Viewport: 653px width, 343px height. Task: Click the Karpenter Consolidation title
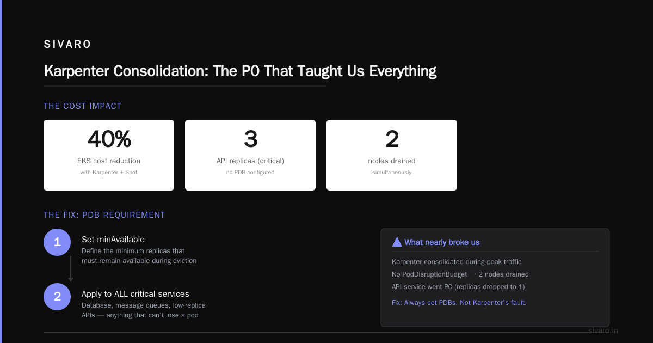tap(240, 71)
